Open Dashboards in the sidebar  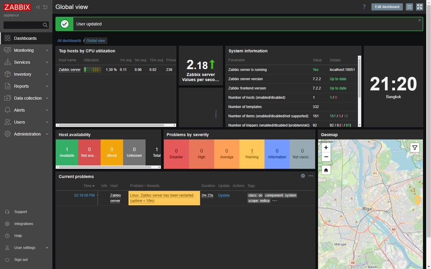click(25, 38)
